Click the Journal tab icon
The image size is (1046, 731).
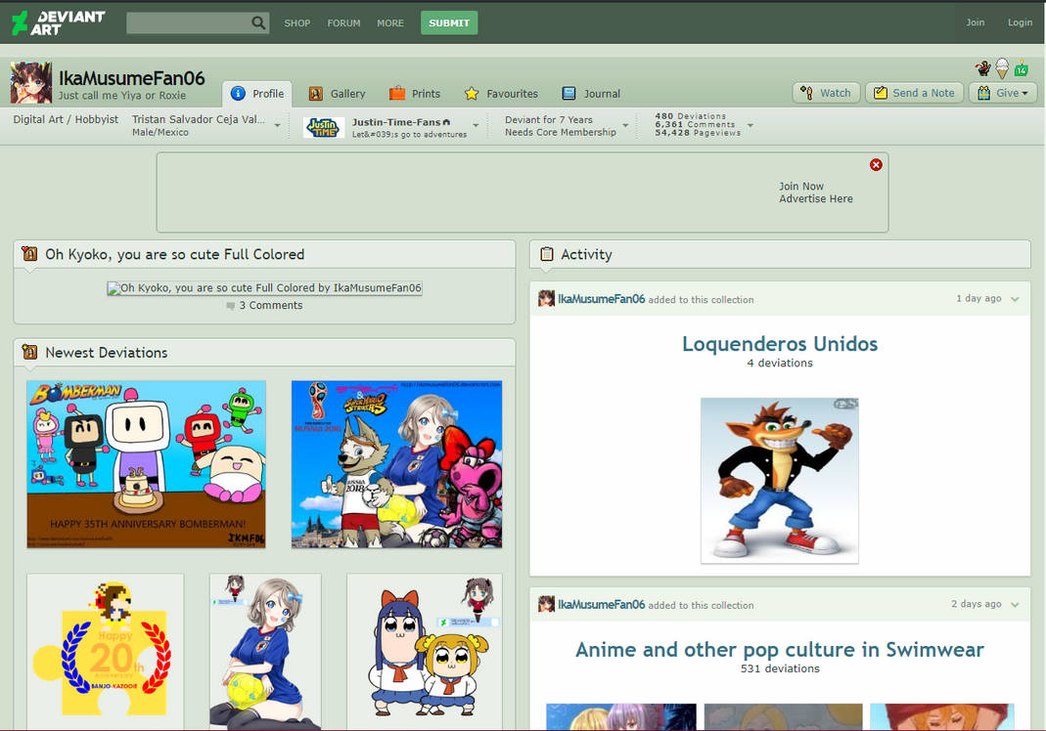[x=568, y=93]
